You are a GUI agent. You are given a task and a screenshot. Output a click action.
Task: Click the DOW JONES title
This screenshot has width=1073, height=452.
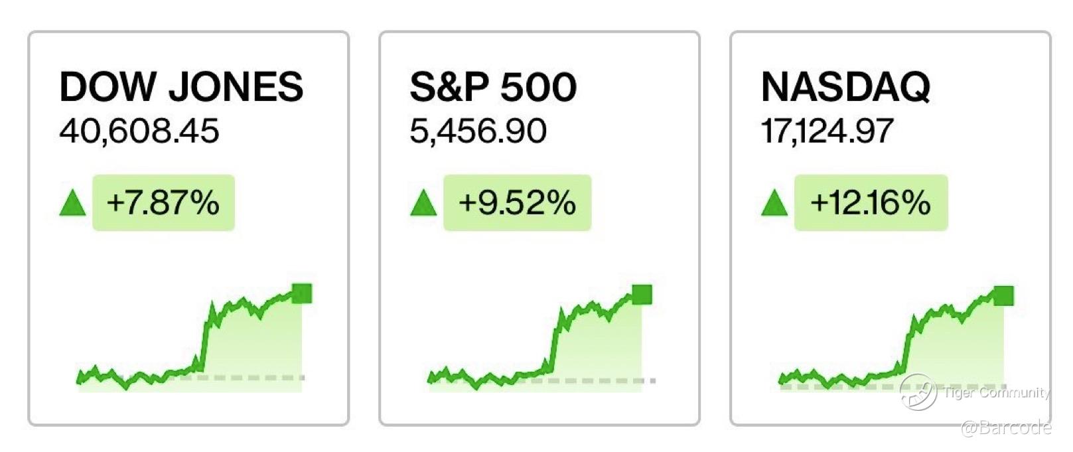(181, 86)
